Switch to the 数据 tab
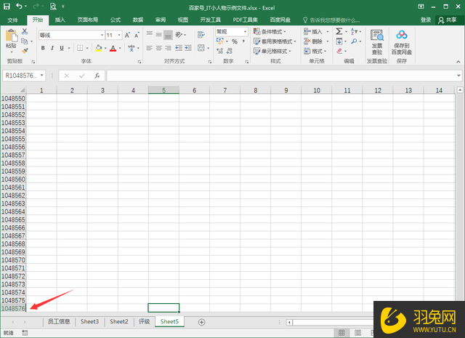 point(138,20)
